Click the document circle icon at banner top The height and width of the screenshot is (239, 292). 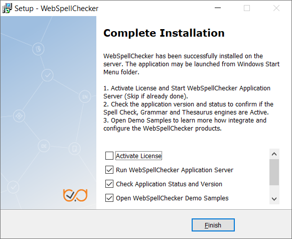click(38, 49)
